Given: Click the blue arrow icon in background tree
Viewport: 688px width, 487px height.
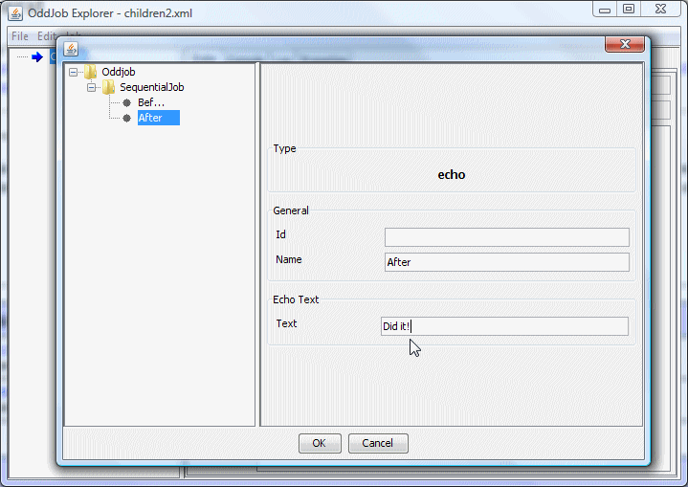Looking at the screenshot, I should pyautogui.click(x=37, y=57).
